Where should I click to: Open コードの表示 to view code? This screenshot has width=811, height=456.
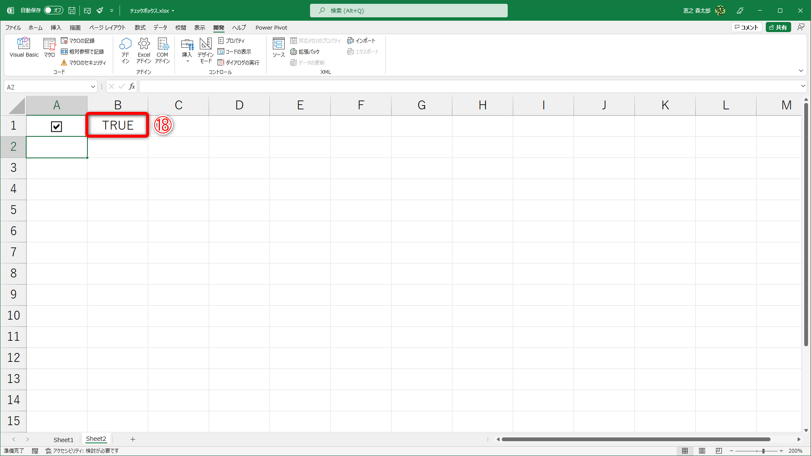(235, 52)
